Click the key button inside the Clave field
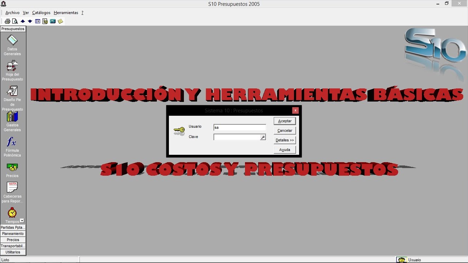Image resolution: width=468 pixels, height=263 pixels. tap(263, 137)
